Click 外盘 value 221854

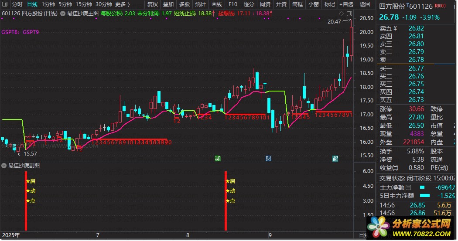[414, 142]
